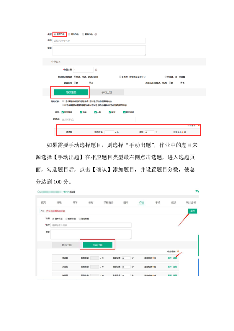Image resolution: width=234 pixels, height=331 pixels.
Task: Open the 班级 navigation tab
Action: [x=59, y=202]
